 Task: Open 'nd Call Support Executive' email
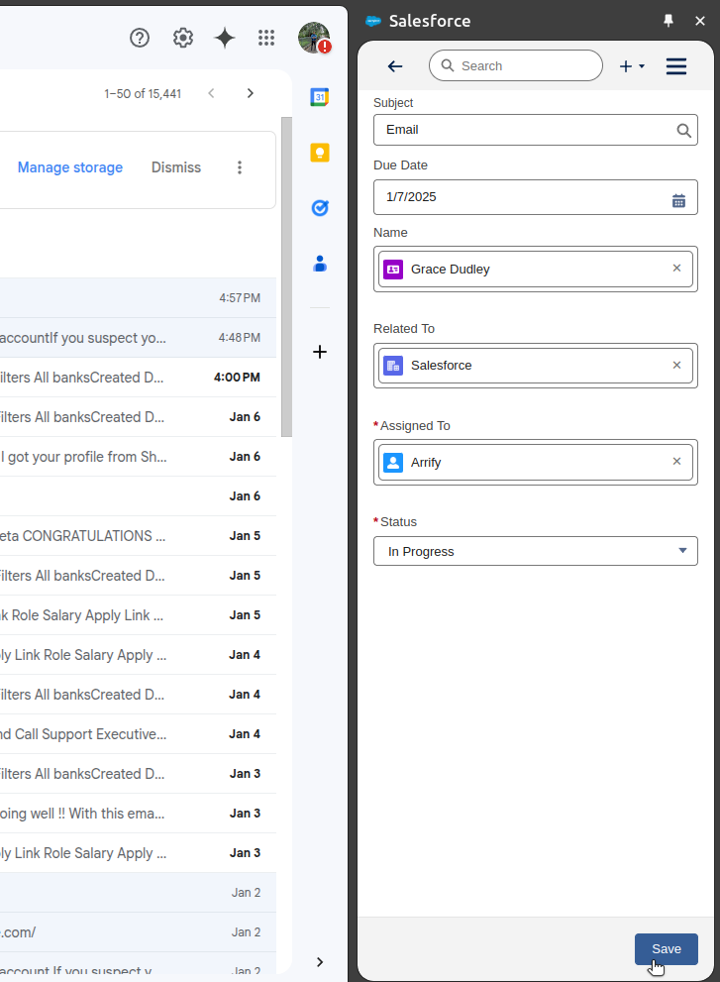(138, 734)
